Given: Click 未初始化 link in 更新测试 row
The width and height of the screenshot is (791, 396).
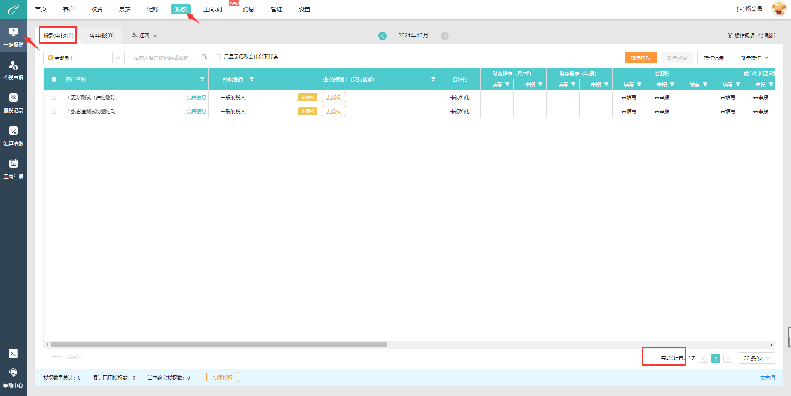Looking at the screenshot, I should coord(460,98).
